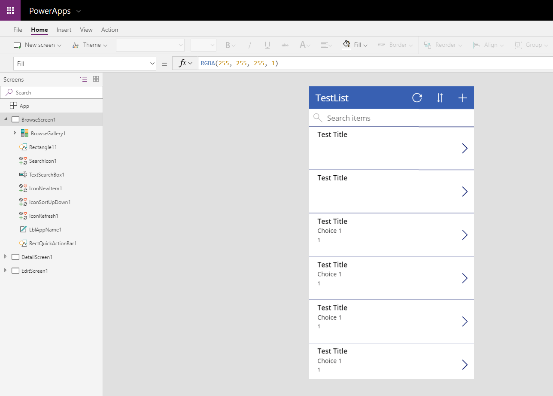Expand the EditScreen1 tree node
The height and width of the screenshot is (396, 553).
tap(6, 271)
